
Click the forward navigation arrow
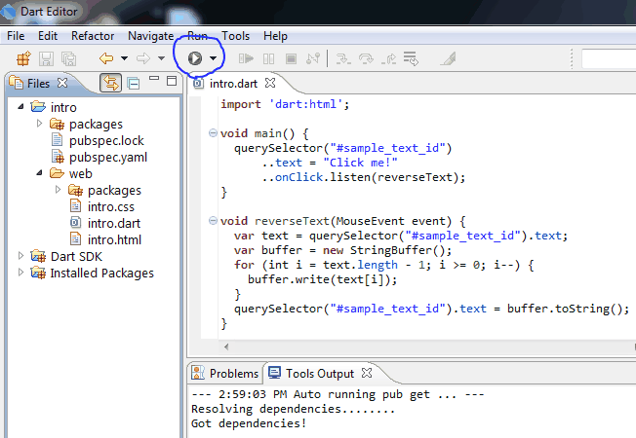coord(143,58)
